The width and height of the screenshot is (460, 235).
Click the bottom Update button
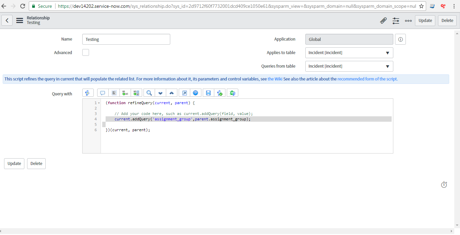pos(14,164)
